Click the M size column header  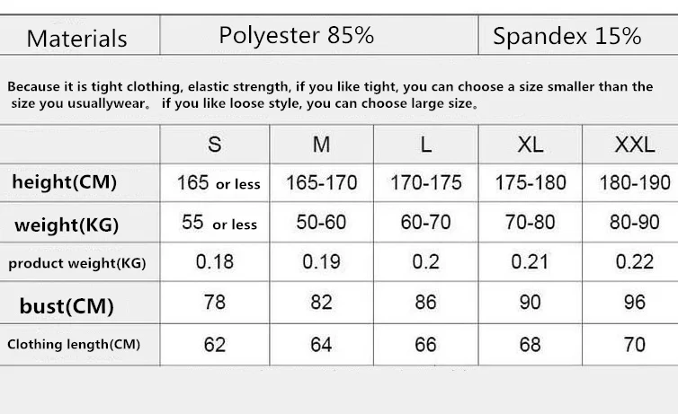[x=321, y=145]
